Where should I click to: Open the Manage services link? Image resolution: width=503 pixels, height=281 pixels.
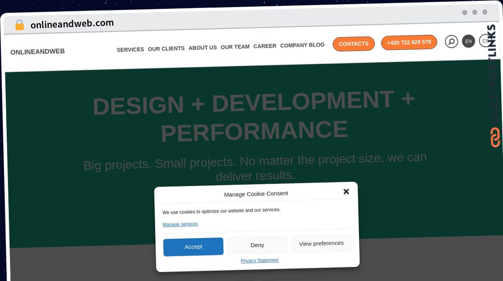(x=180, y=224)
